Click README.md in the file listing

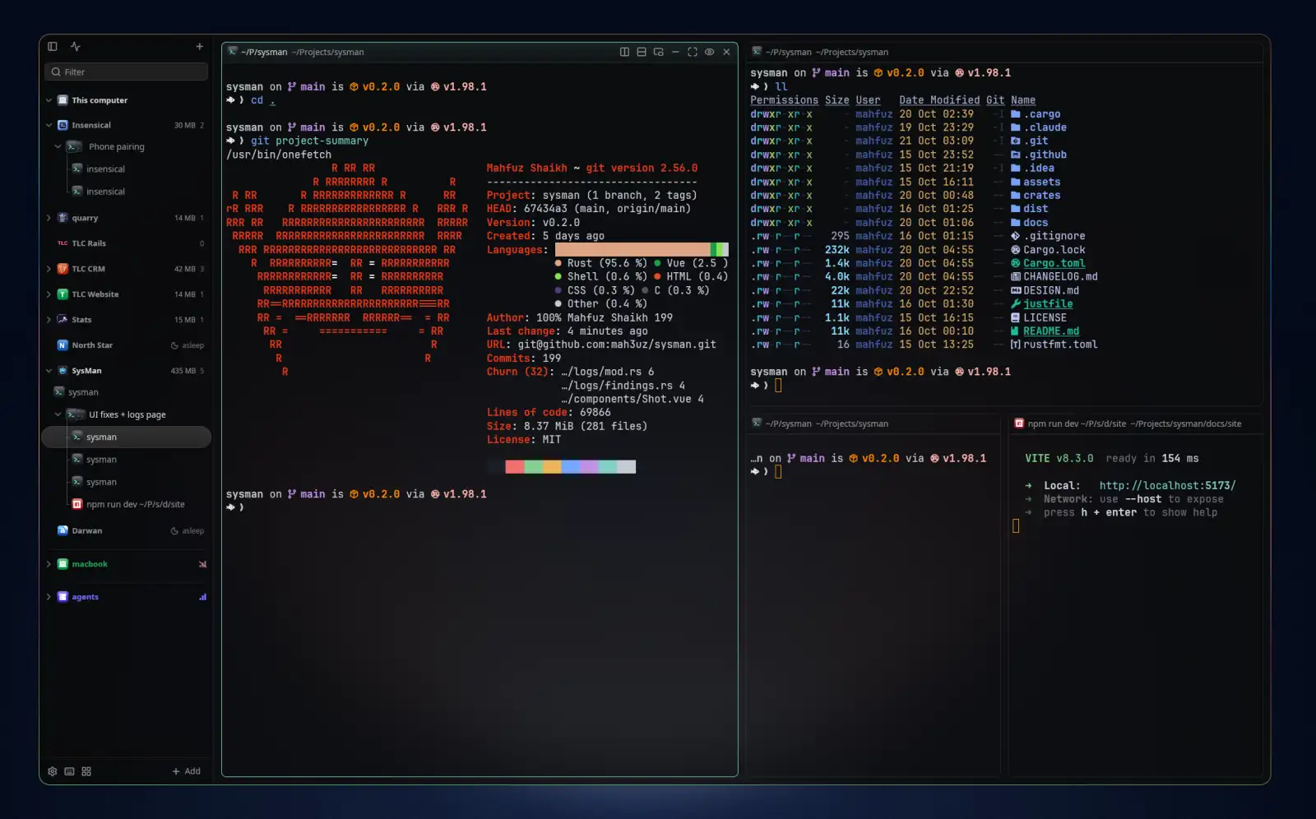pos(1051,331)
